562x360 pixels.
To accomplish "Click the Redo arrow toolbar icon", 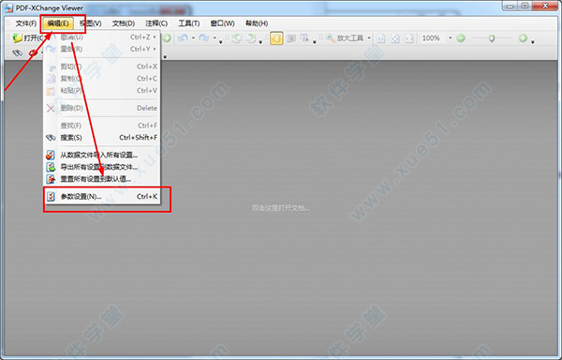I will point(204,37).
